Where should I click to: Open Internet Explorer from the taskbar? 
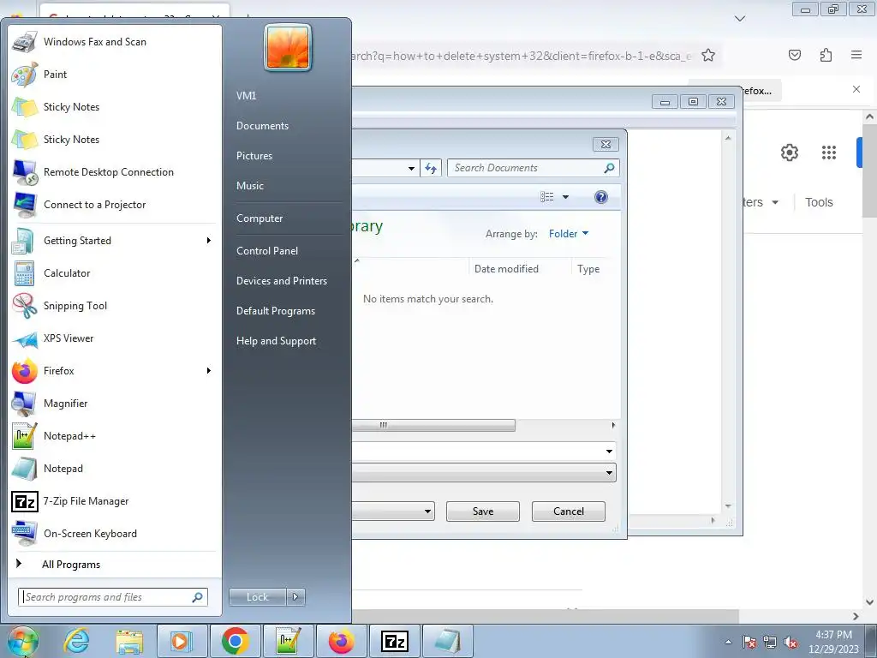coord(76,641)
